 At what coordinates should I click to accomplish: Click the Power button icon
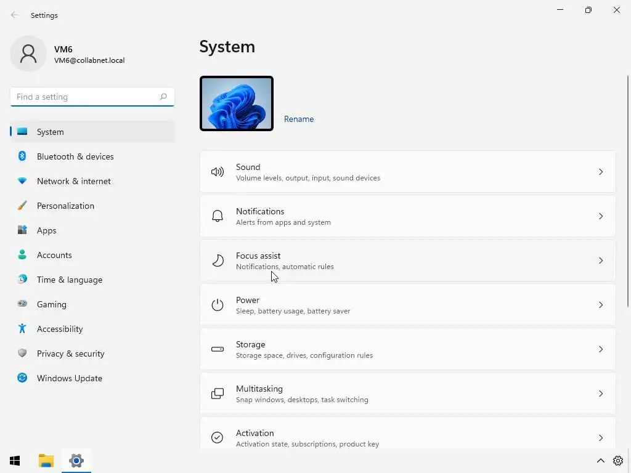(x=218, y=305)
